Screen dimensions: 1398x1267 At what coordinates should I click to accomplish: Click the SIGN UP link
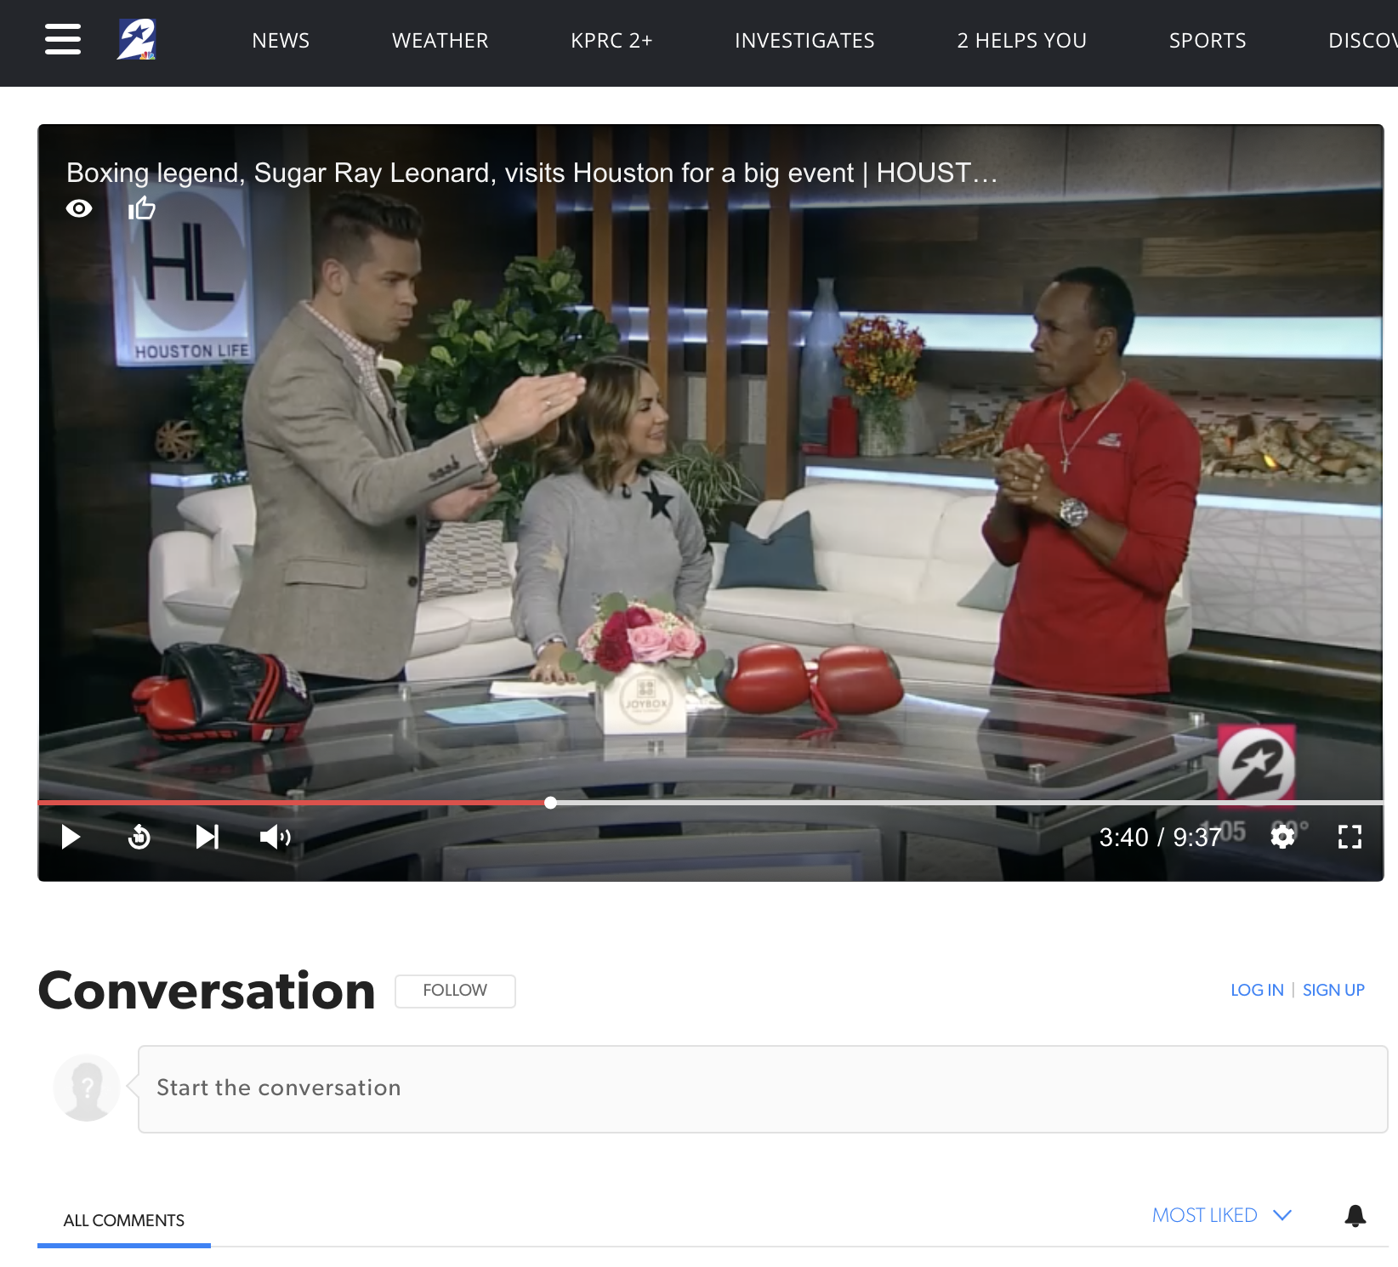[x=1333, y=990]
